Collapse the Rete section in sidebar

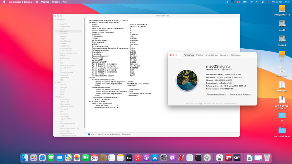pos(55,82)
